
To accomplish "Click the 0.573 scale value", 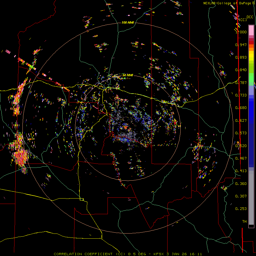I will click(241, 133).
